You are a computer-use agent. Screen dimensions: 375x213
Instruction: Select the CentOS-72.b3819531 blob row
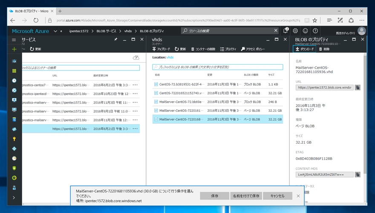218,84
